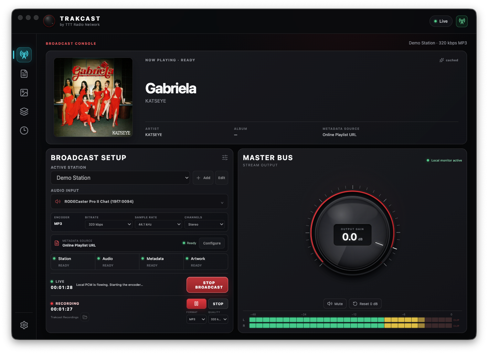The width and height of the screenshot is (488, 354).
Task: Click the Live status pill
Action: pos(441,21)
